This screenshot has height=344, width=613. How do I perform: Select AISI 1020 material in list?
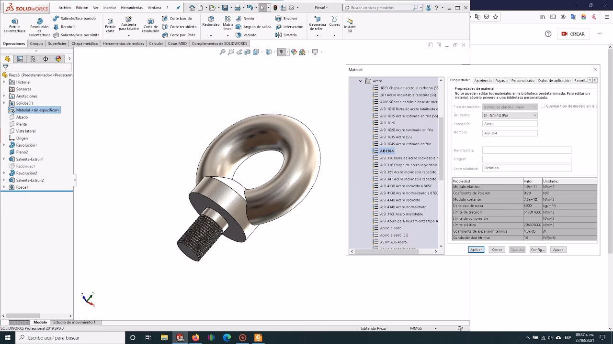(x=387, y=123)
